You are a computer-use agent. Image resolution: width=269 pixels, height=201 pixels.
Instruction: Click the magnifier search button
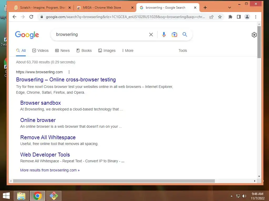pos(185,35)
